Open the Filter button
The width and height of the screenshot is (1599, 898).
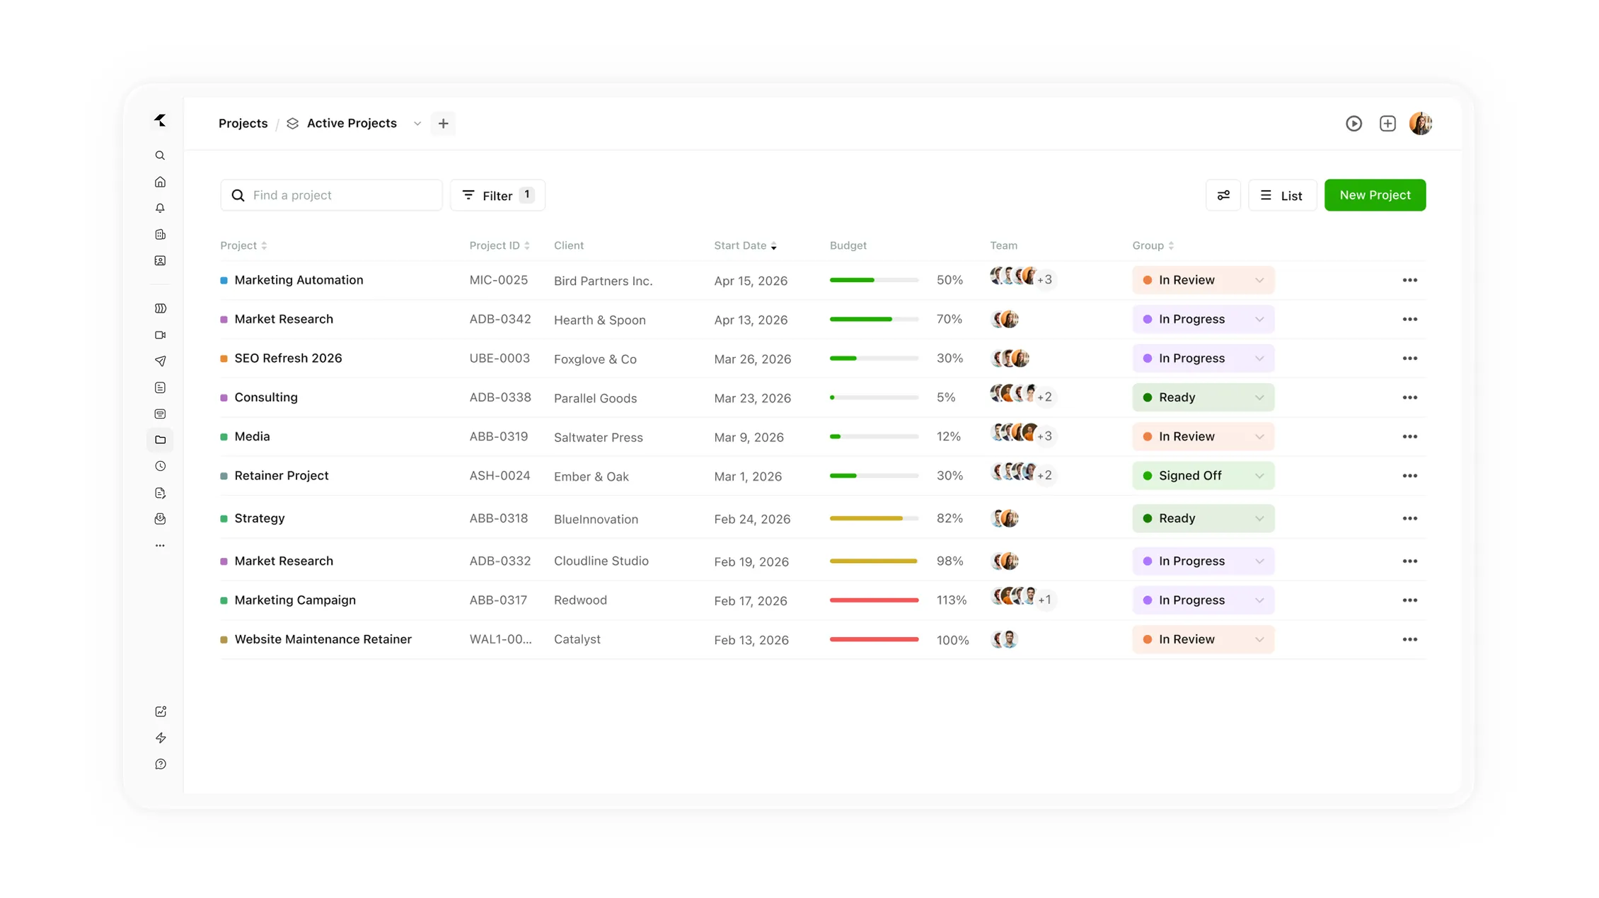(497, 195)
